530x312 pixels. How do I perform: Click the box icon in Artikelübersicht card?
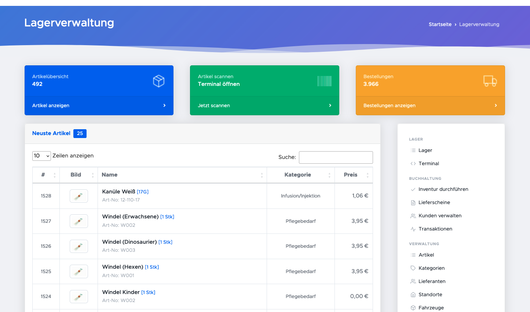coord(158,81)
